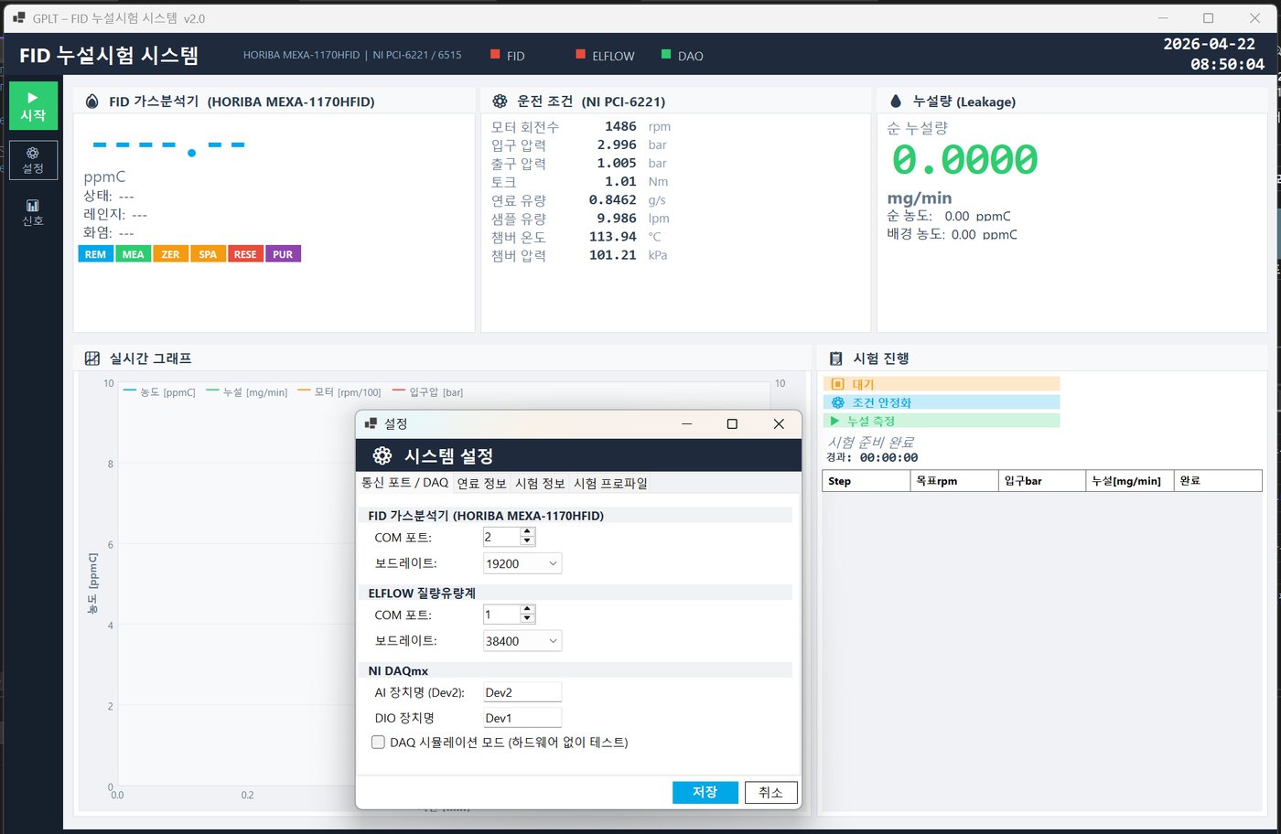Minimize the 설정 dialog window

(686, 423)
